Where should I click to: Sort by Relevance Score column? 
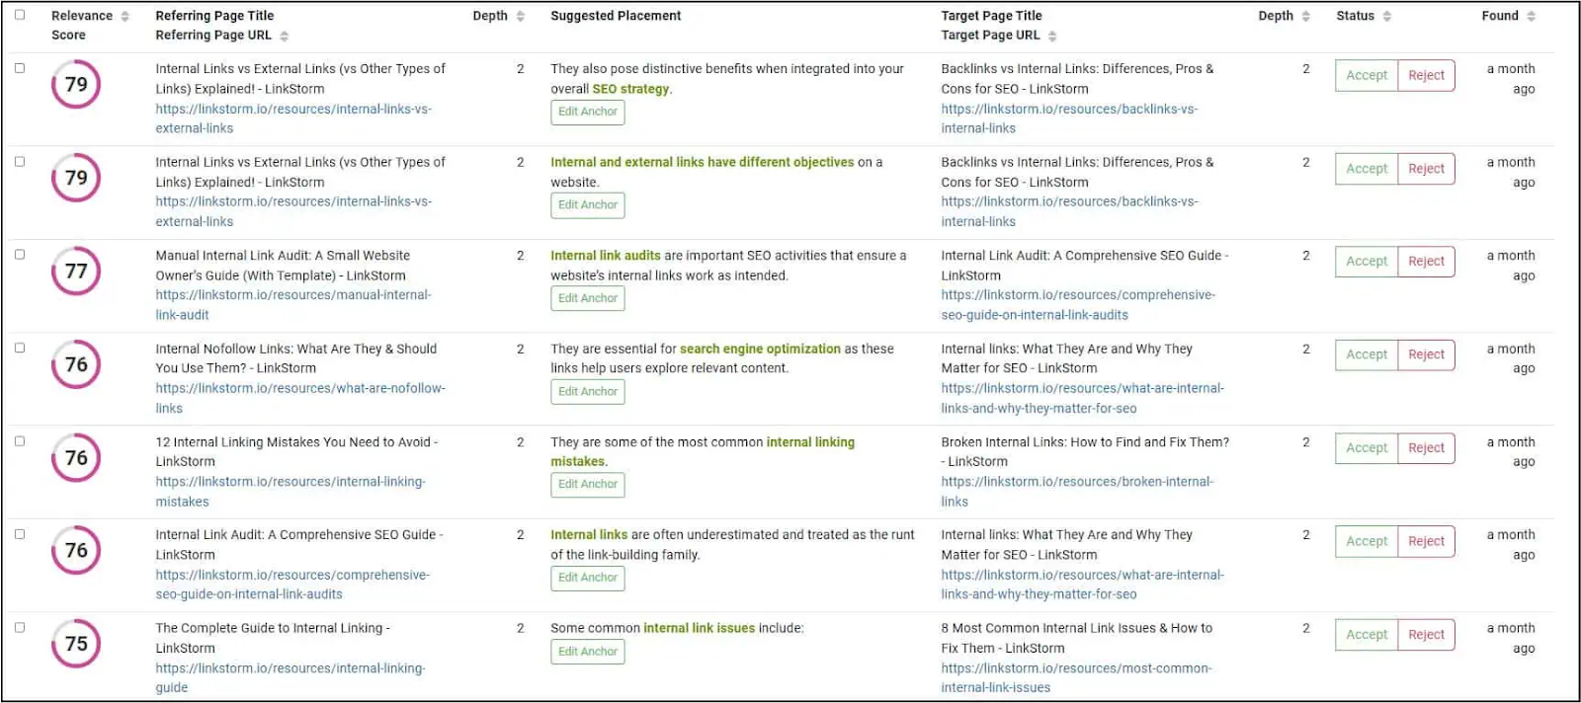point(125,17)
